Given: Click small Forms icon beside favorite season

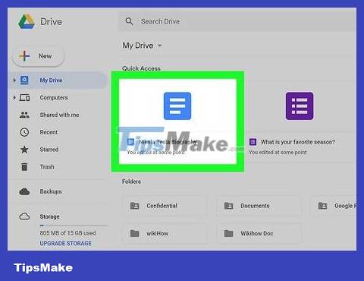Looking at the screenshot, I should pyautogui.click(x=253, y=142).
